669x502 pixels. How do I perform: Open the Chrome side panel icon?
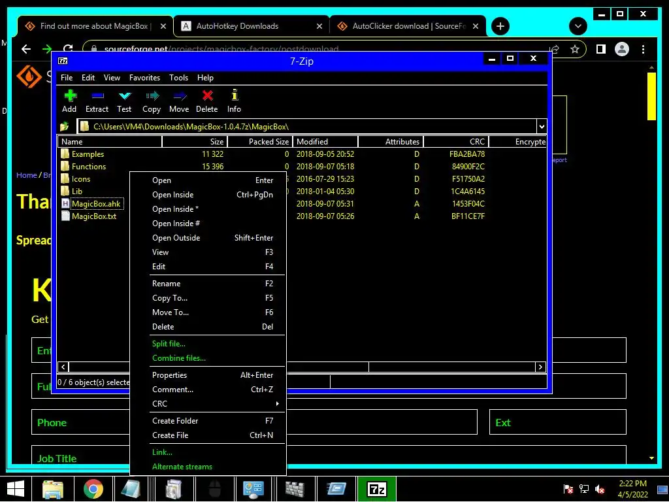[601, 49]
